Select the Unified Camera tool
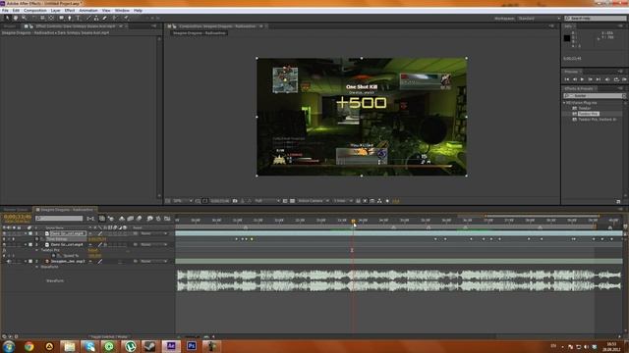Image resolution: width=629 pixels, height=353 pixels. pos(42,18)
